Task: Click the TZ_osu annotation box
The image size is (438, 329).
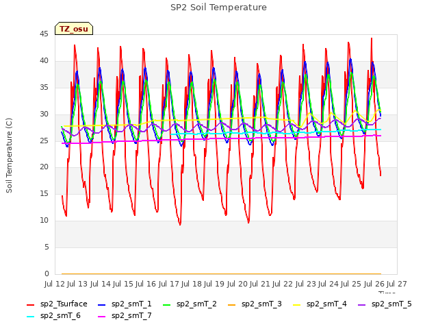Action: click(x=74, y=29)
